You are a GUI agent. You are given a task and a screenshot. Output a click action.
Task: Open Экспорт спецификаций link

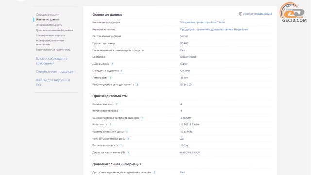[257, 14]
